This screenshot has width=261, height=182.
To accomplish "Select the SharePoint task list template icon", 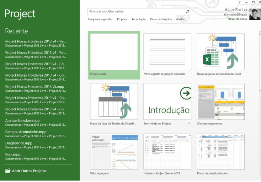I will [114, 101].
